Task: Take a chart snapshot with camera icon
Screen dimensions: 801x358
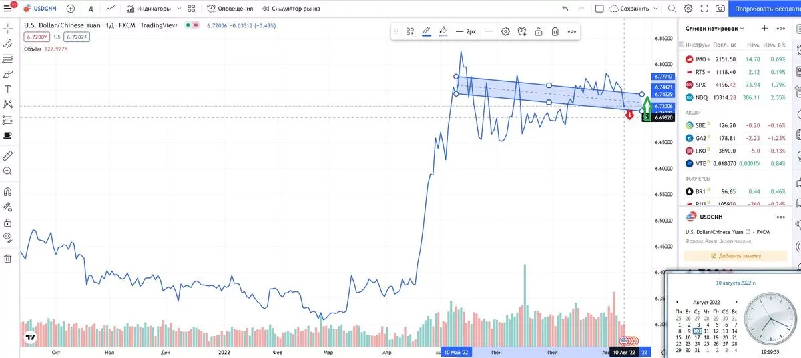Action: pyautogui.click(x=720, y=9)
